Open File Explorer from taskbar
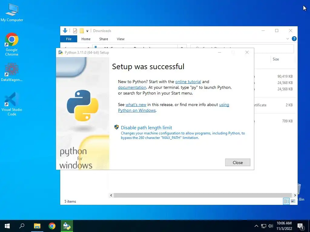This screenshot has height=232, width=310. (37, 226)
